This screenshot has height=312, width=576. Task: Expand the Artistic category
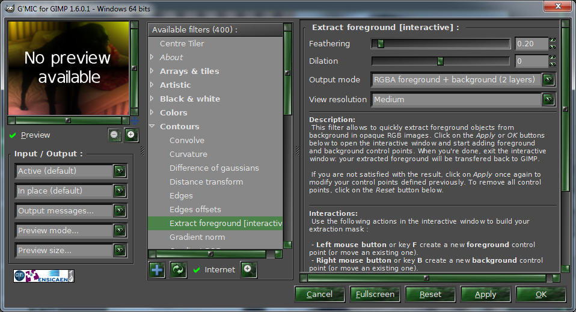152,85
